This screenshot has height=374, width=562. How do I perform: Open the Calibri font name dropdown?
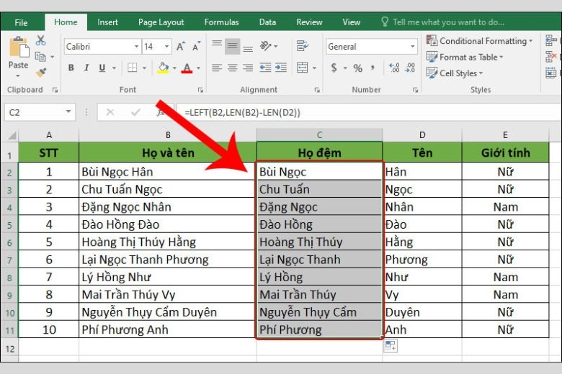136,47
